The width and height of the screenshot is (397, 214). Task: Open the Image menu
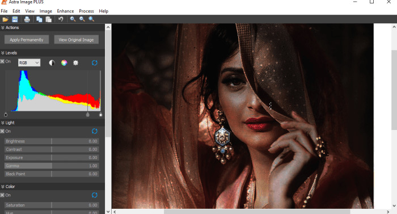45,11
